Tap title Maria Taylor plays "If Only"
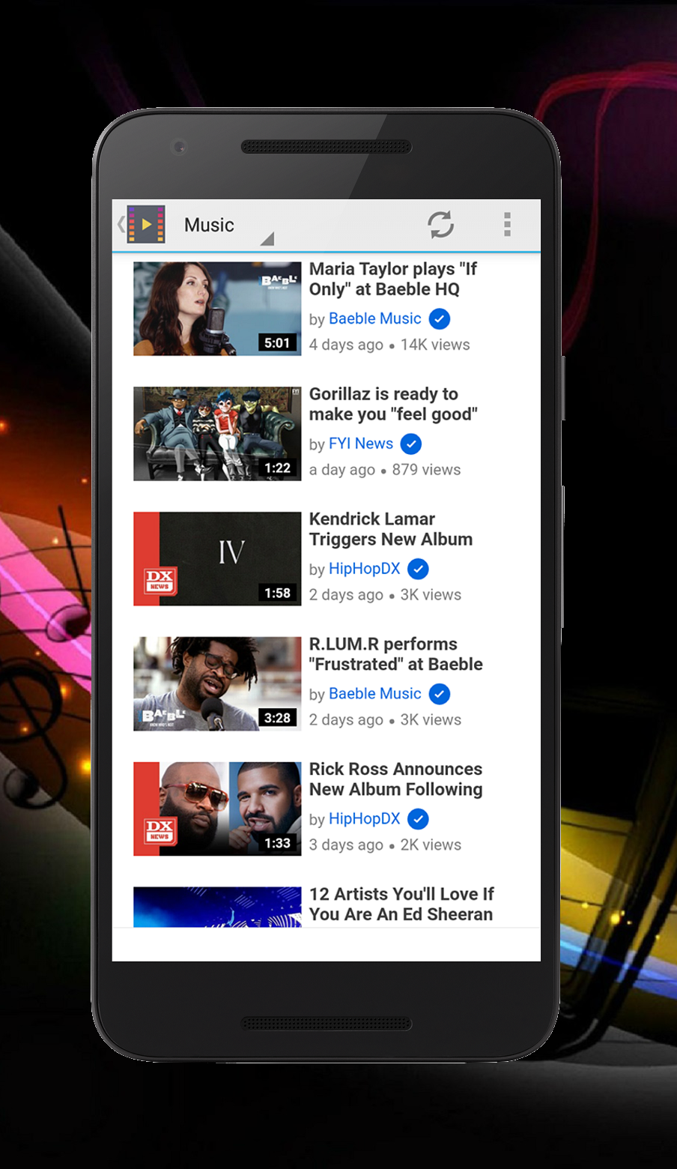Image resolution: width=677 pixels, height=1169 pixels. coord(393,279)
